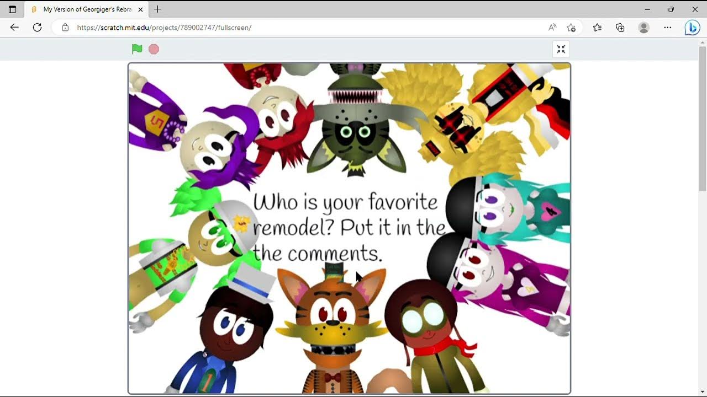Open the Favorites list icon
Viewport: 707px width, 397px height.
pyautogui.click(x=597, y=27)
